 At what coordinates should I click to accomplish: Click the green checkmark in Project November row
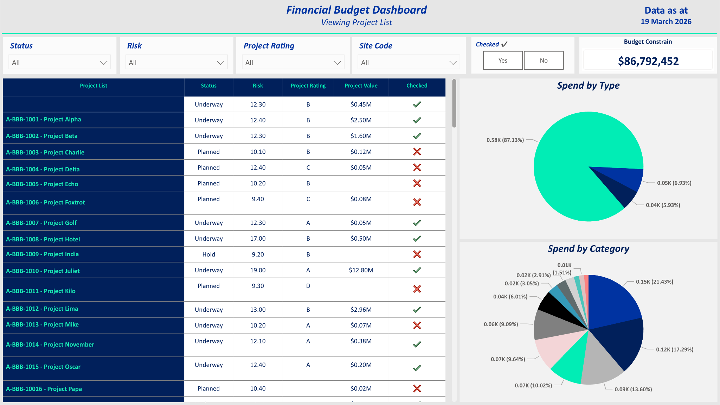tap(417, 344)
